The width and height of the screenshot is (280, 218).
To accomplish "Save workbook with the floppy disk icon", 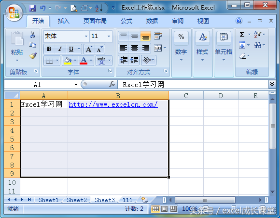I will [x=32, y=8].
